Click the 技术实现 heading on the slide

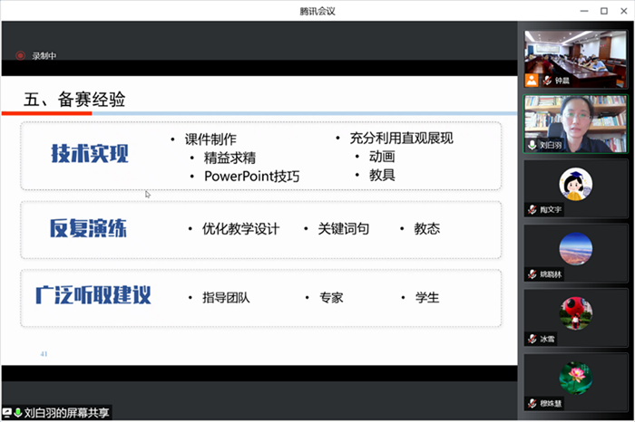coord(90,153)
